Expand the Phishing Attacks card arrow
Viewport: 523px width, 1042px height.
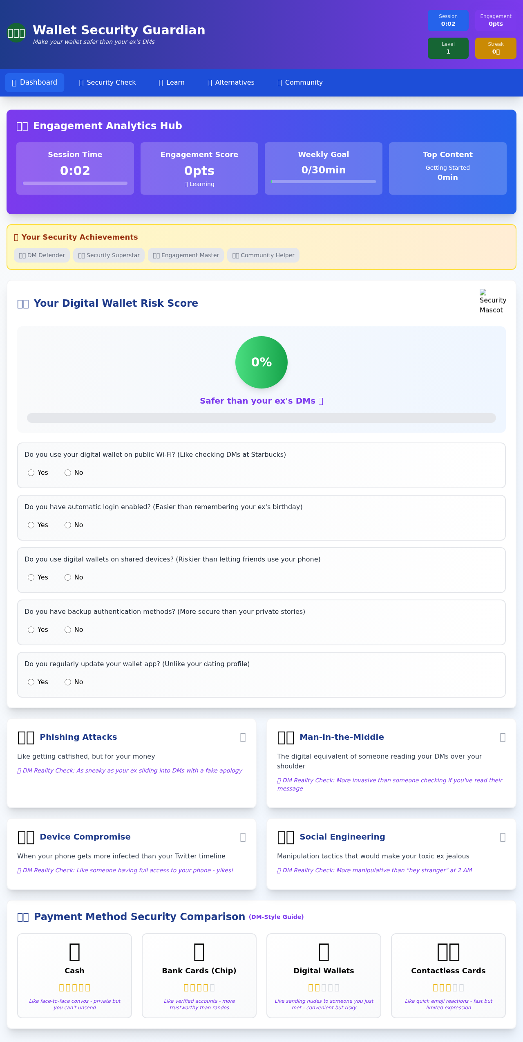click(243, 737)
